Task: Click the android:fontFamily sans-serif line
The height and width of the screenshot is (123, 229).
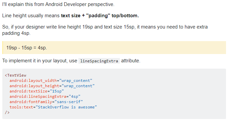Action: (46, 102)
